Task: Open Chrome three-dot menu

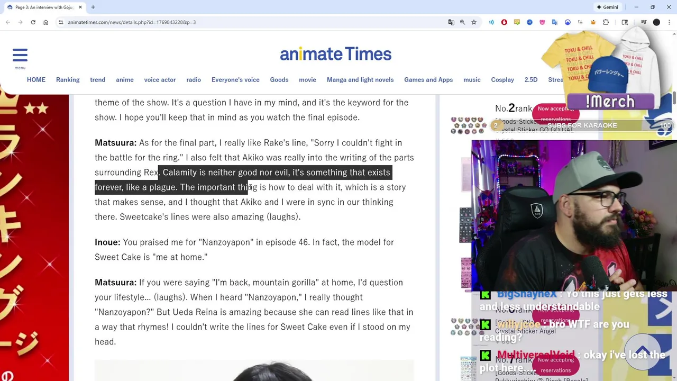Action: [x=670, y=22]
